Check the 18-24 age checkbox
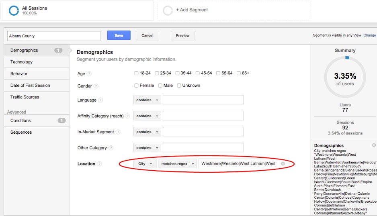Viewport: 377px width, 216px height. [x=137, y=73]
